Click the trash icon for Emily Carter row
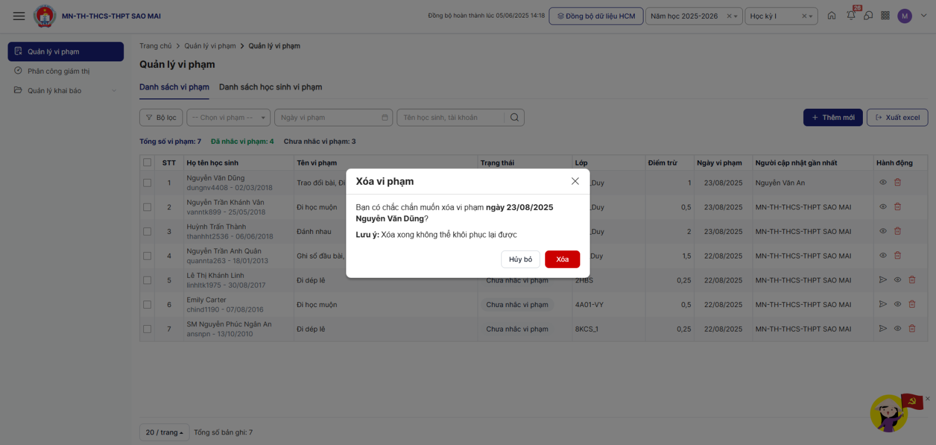This screenshot has height=445, width=936. click(x=912, y=304)
